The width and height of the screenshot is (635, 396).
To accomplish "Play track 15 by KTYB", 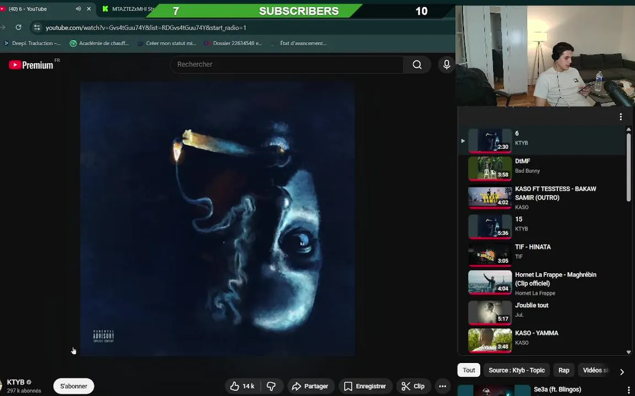I will point(542,227).
